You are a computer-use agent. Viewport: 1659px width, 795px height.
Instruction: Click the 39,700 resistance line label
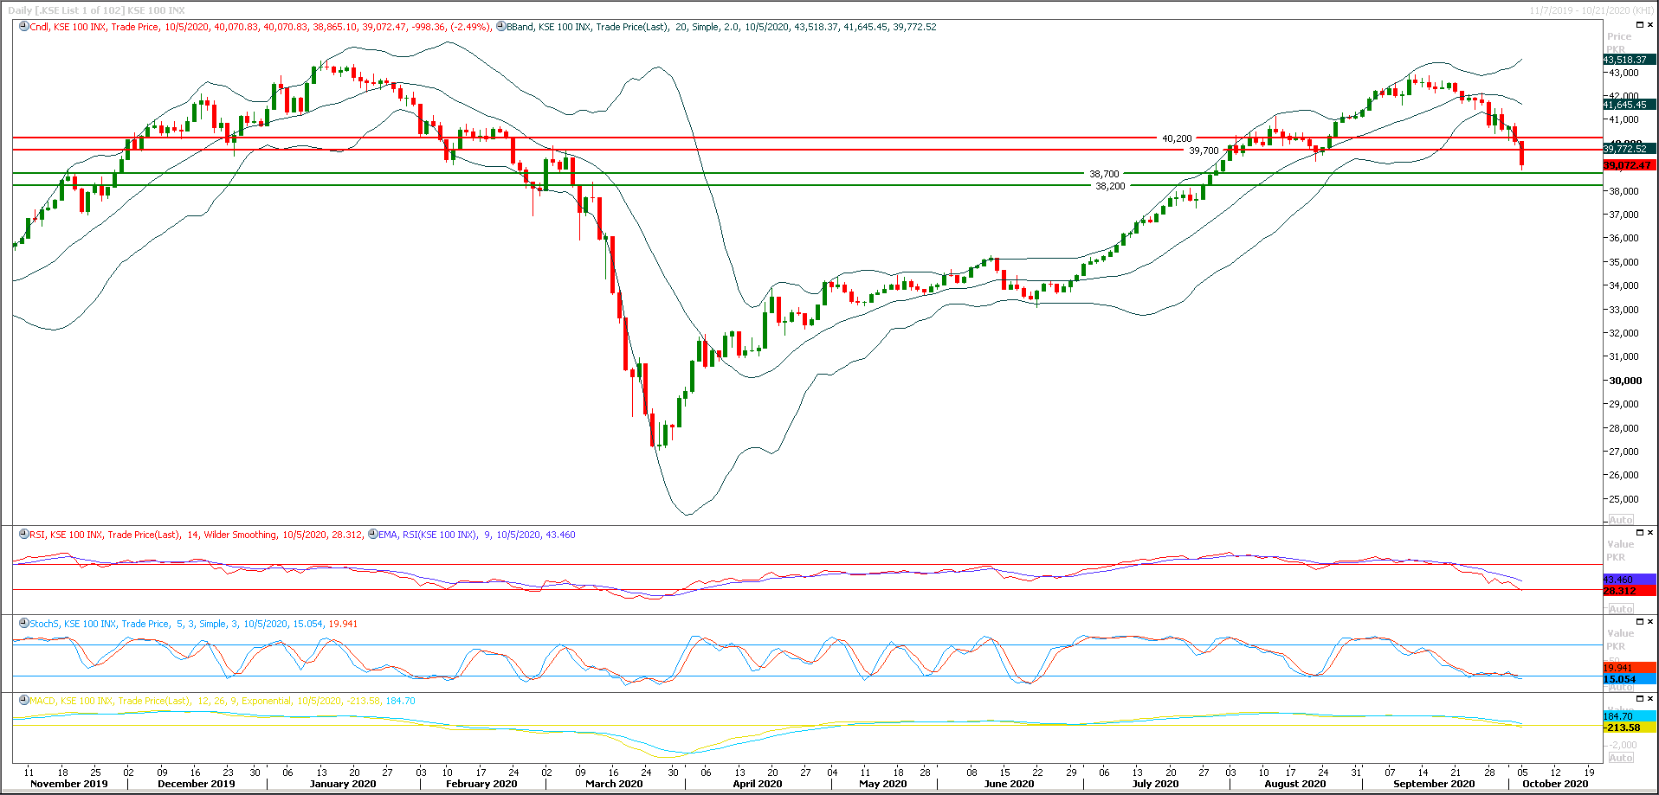(1204, 151)
